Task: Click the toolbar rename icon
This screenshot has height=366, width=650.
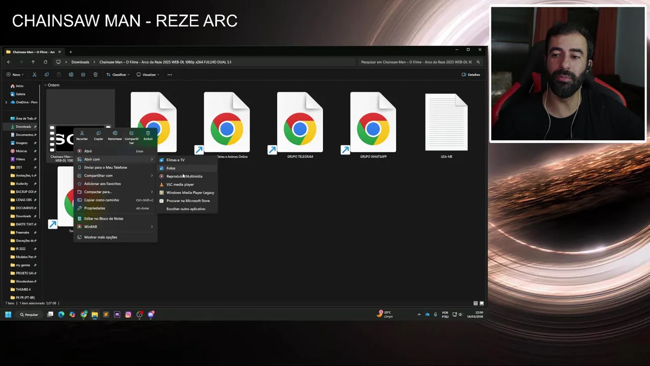Action: (x=71, y=75)
